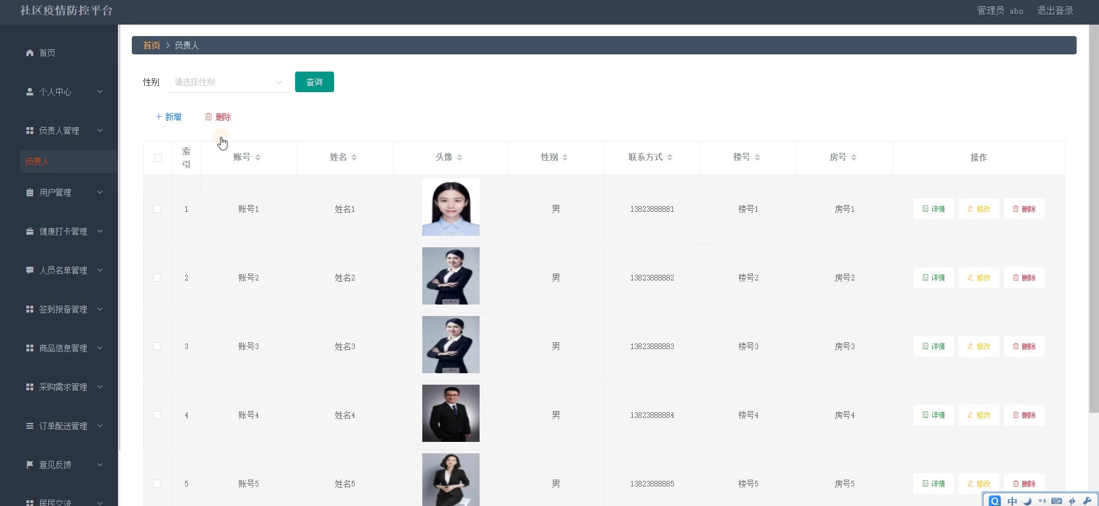Click 删除 for row 账号3
The height and width of the screenshot is (506, 1099).
tap(1024, 346)
